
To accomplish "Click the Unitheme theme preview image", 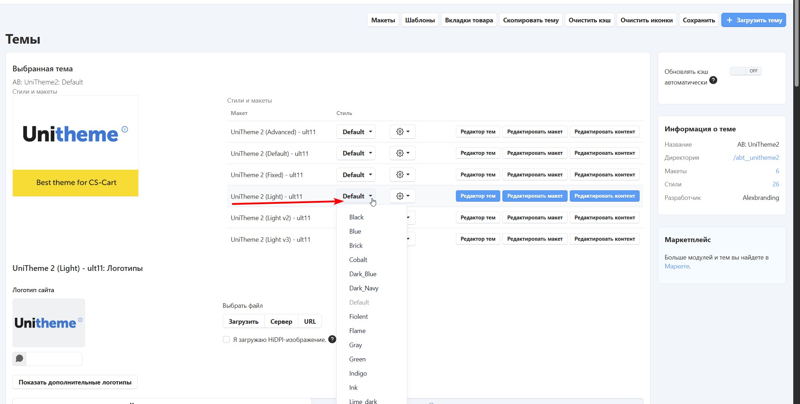I will coord(76,146).
